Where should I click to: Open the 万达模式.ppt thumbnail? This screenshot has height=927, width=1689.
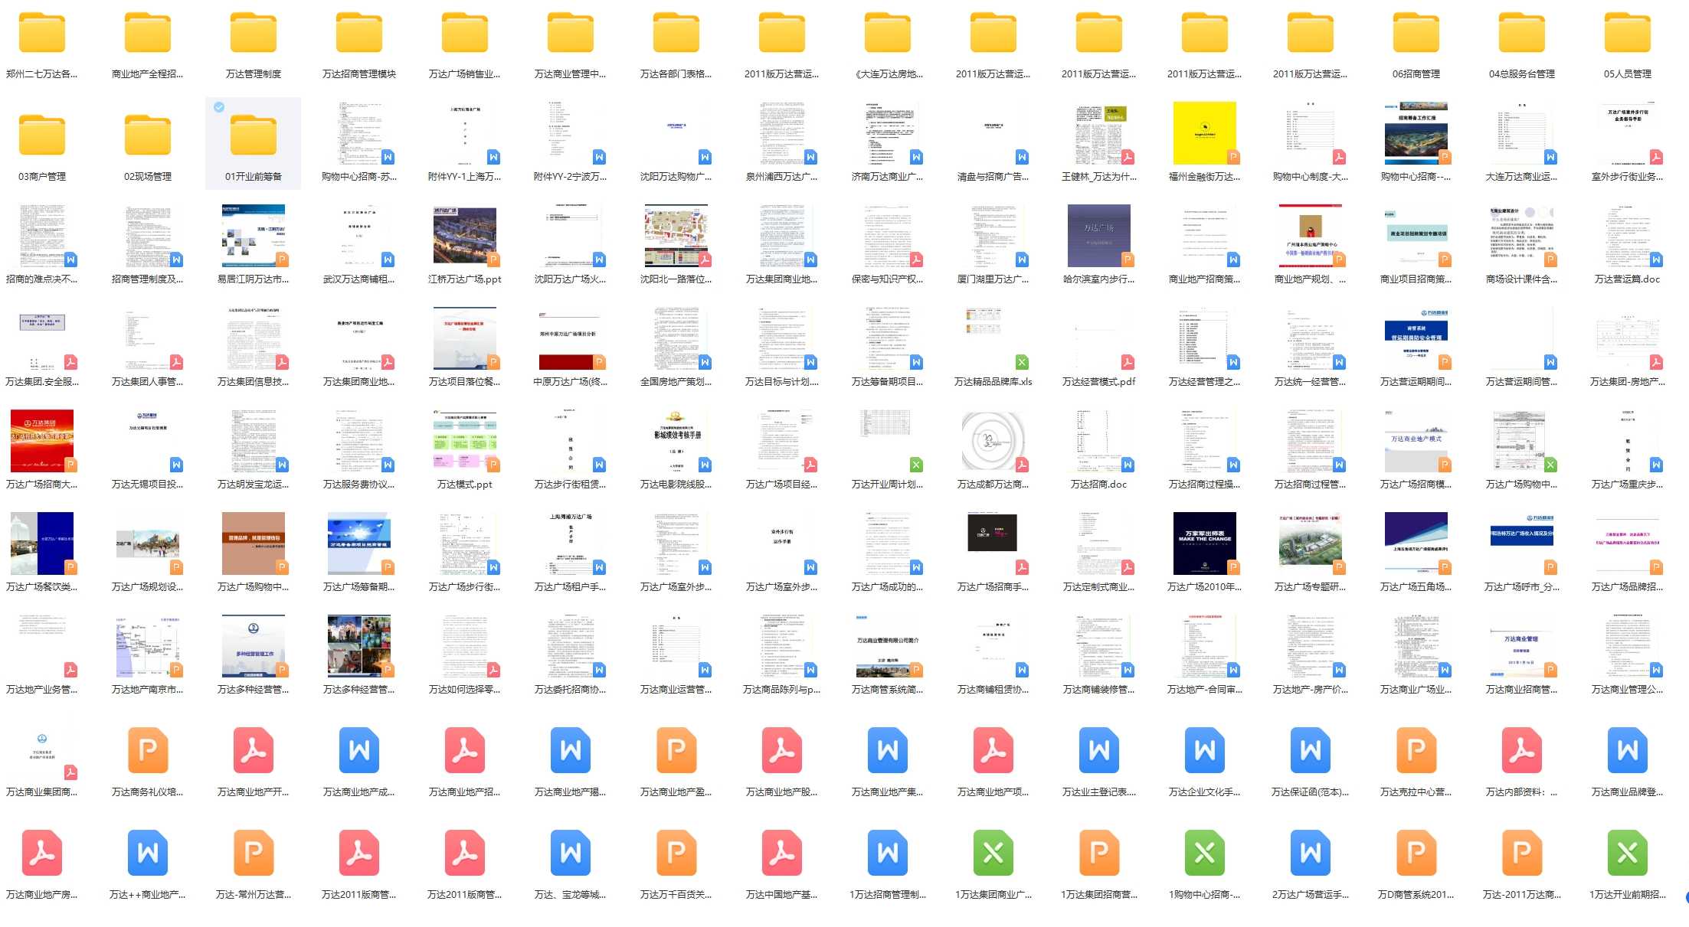coord(465,441)
